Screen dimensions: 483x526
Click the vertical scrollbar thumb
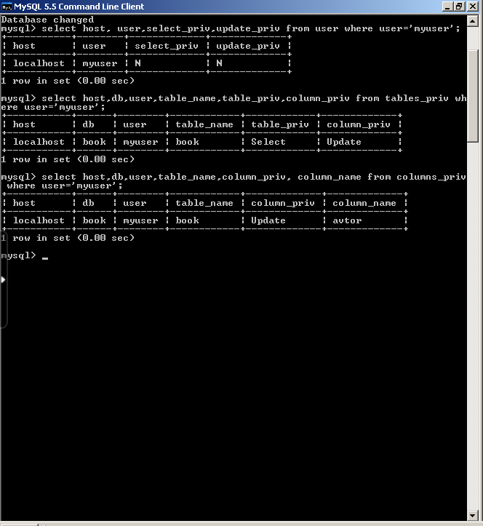point(473,97)
